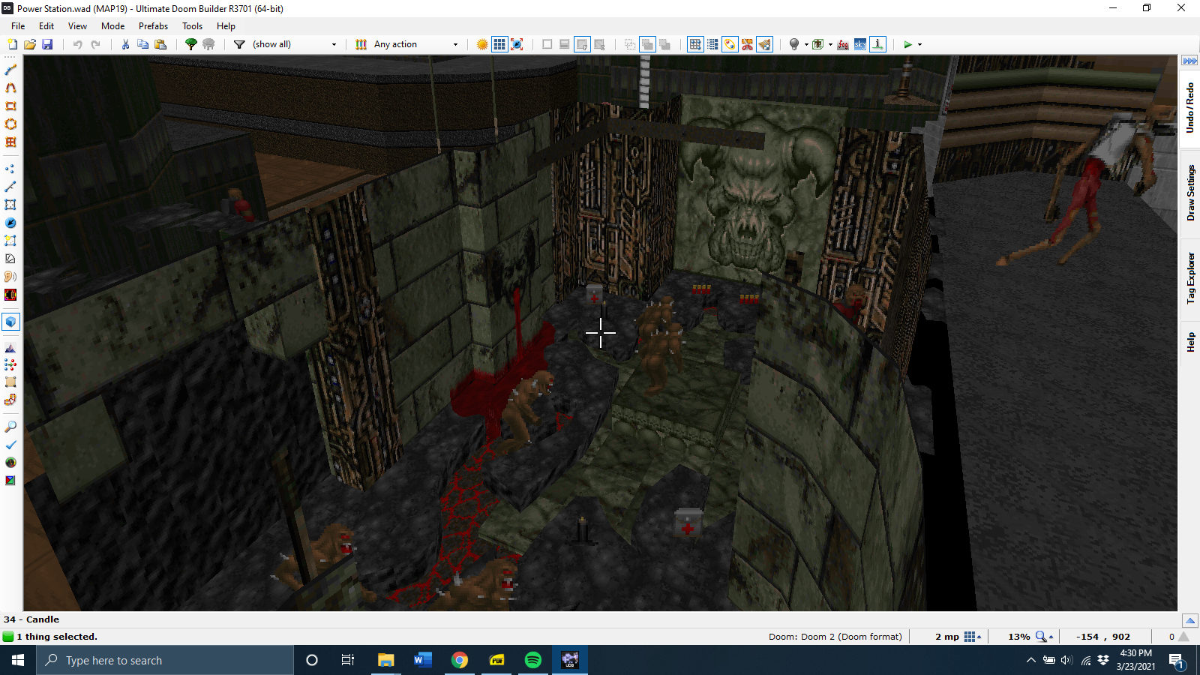This screenshot has width=1200, height=675.
Task: Click the gray tree prefab icon
Action: pos(208,44)
